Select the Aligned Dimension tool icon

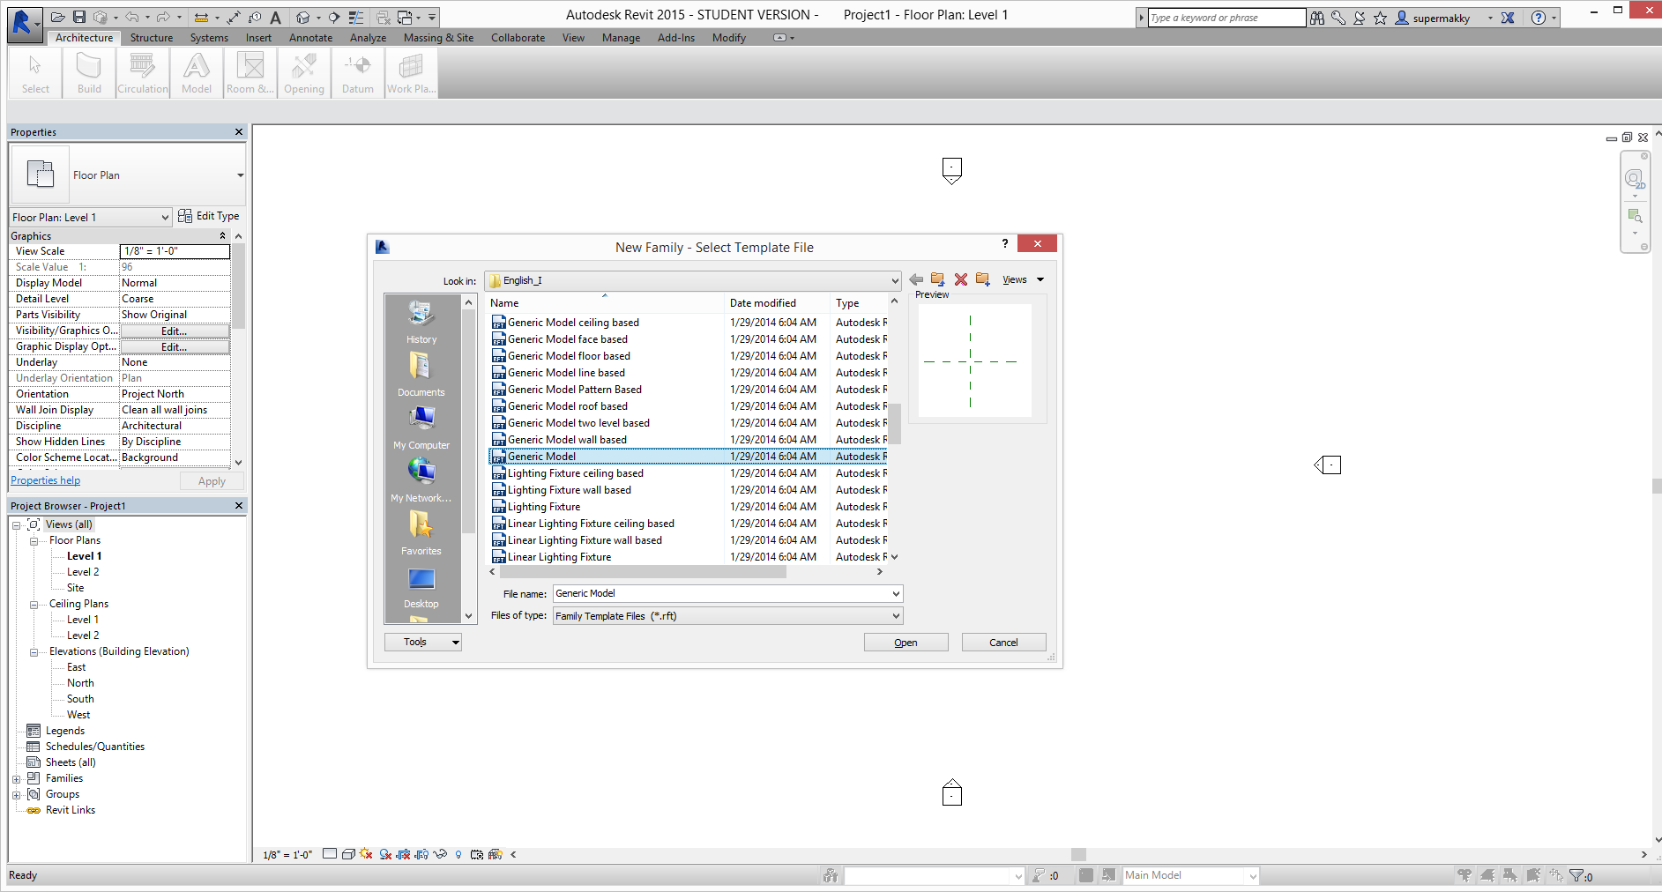(234, 18)
